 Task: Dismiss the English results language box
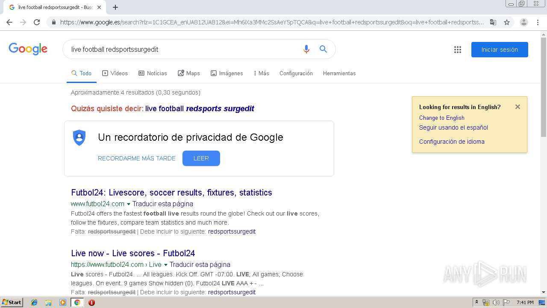click(x=518, y=107)
